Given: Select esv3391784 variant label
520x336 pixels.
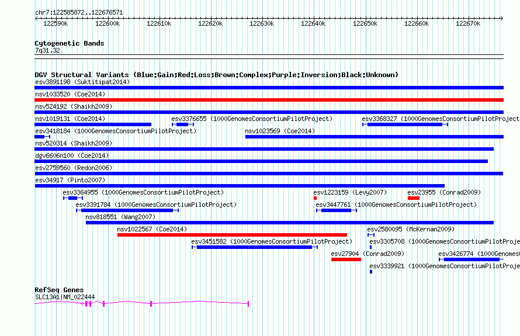Looking at the screenshot, I should coord(156,205).
